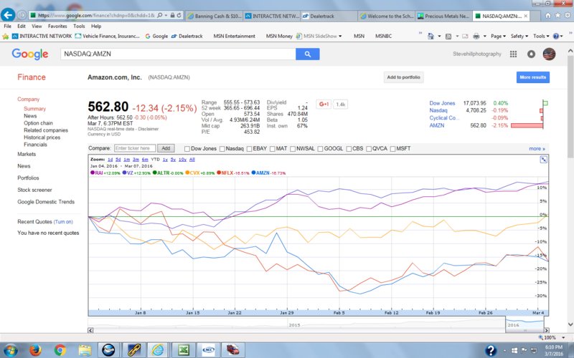Click the Home icon in browser toolbar
Screen dimensions: 574x358
548,15
